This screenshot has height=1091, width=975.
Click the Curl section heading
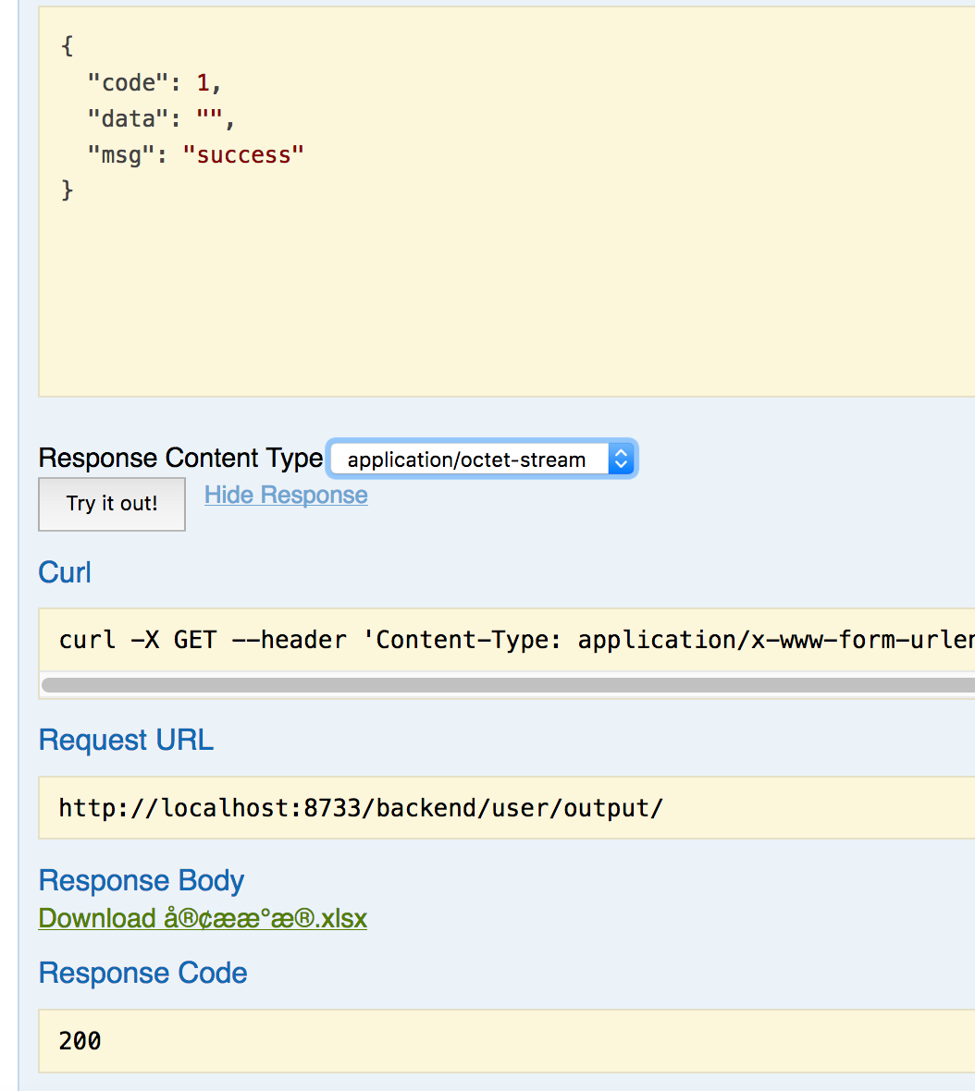coord(65,572)
